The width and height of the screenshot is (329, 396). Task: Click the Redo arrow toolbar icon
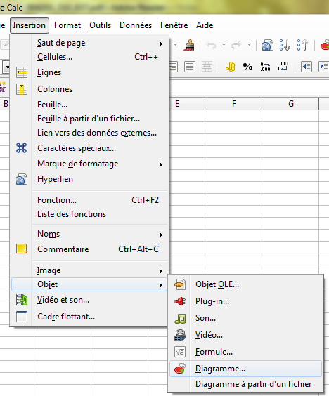click(x=236, y=45)
